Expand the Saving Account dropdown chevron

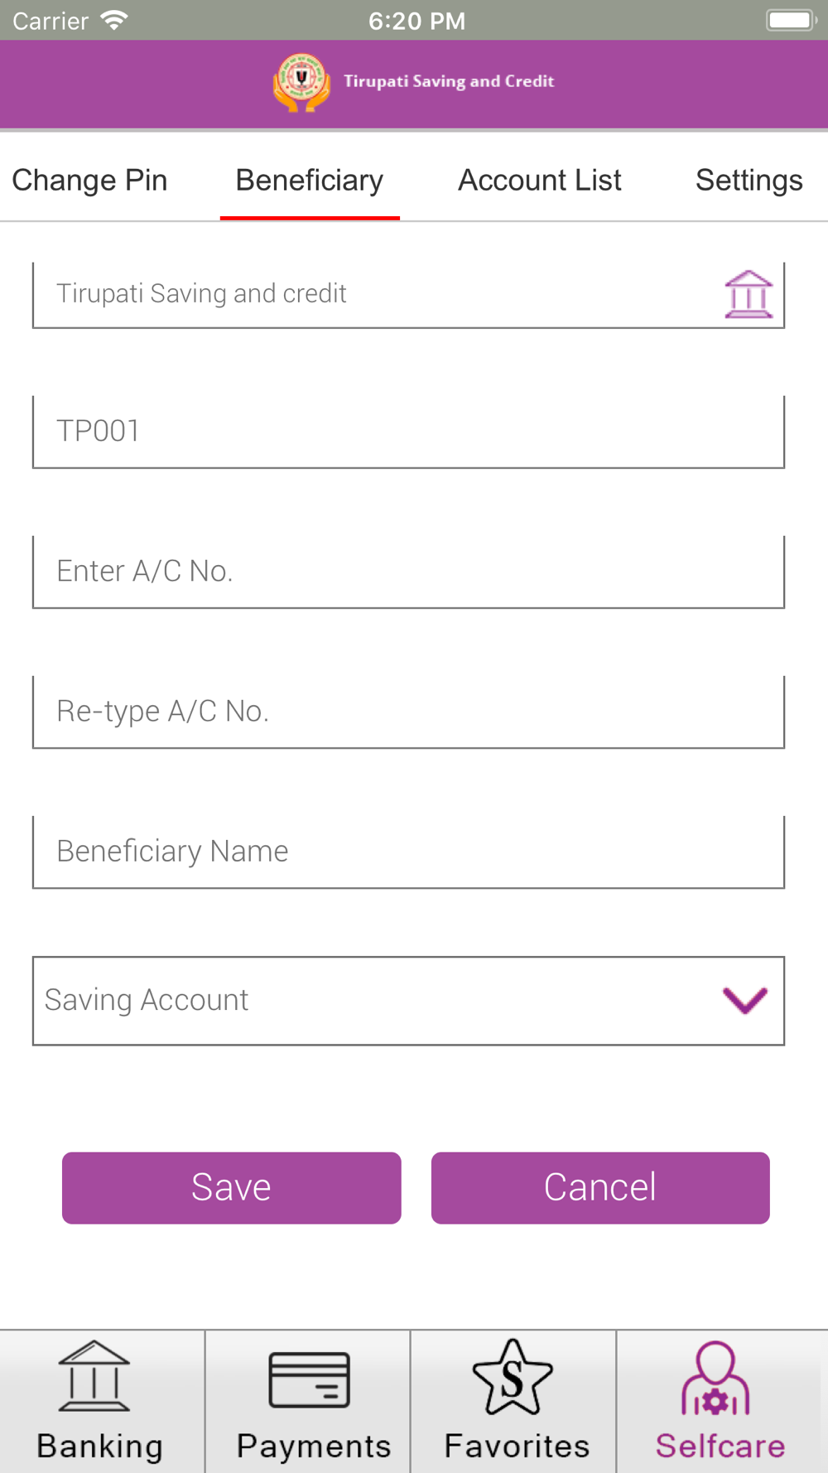[x=745, y=1001]
